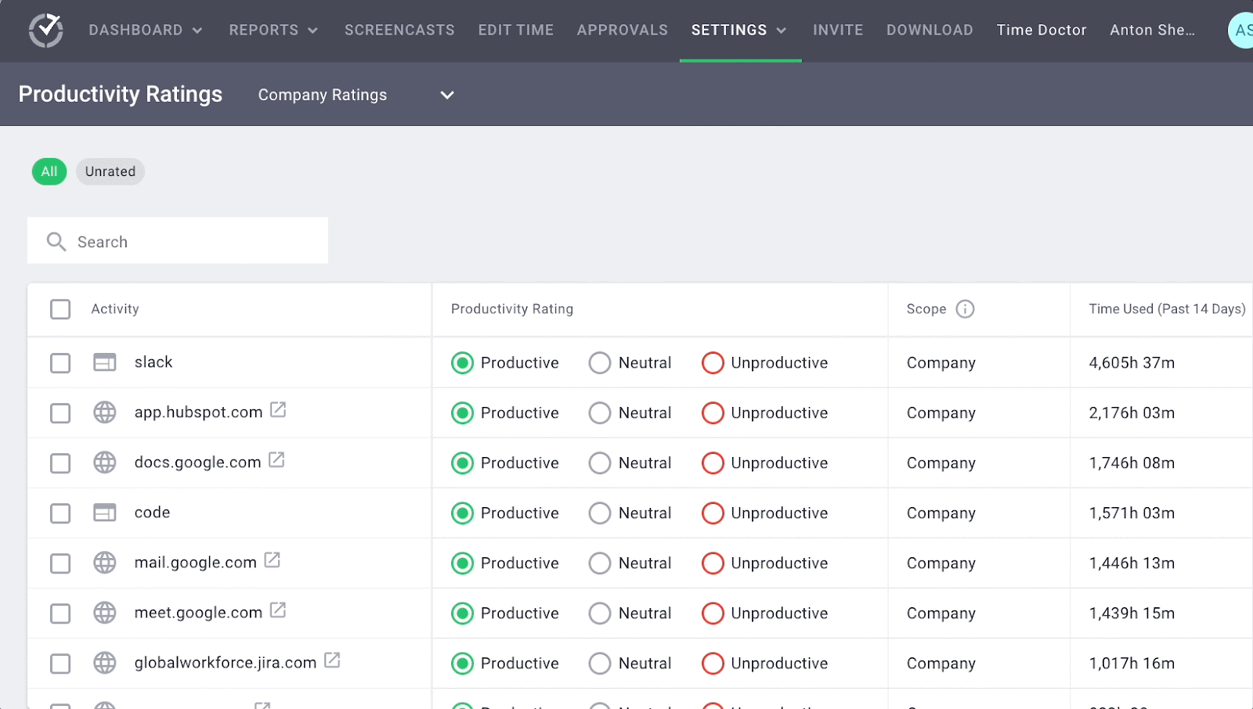Open external link icon for meet.google.com

pos(278,610)
